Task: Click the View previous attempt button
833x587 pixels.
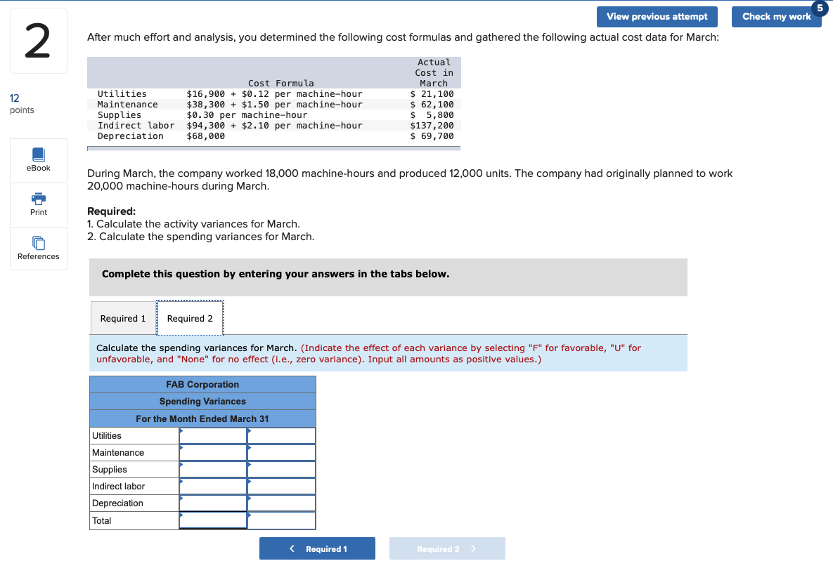Action: coord(656,17)
